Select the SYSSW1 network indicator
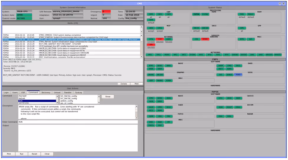Viewport: 288px width, 160px height. click(x=192, y=55)
